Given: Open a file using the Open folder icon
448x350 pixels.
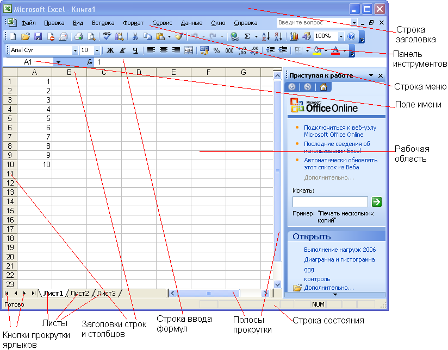Looking at the screenshot, I should (x=26, y=36).
